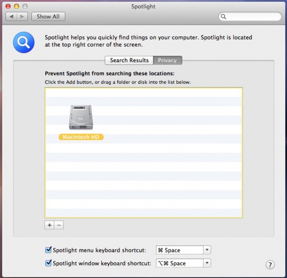Viewport: 287px width, 278px height.
Task: Click the ⌘ Space combo box field
Action: (179, 250)
